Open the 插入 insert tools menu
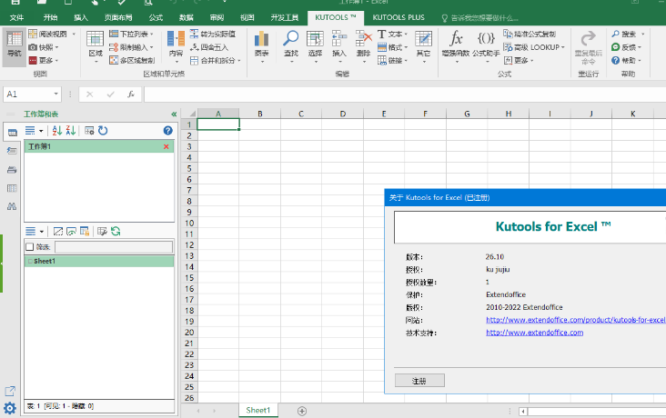Image resolution: width=666 pixels, height=418 pixels. point(339,46)
